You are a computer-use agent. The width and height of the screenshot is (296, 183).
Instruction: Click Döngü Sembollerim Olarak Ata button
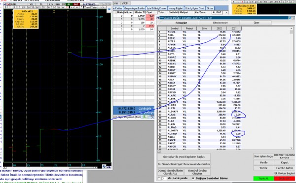coord(171,172)
